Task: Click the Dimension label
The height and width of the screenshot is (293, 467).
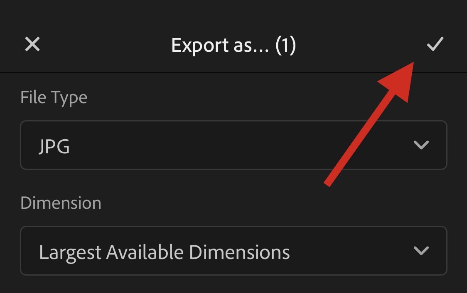Action: (61, 203)
